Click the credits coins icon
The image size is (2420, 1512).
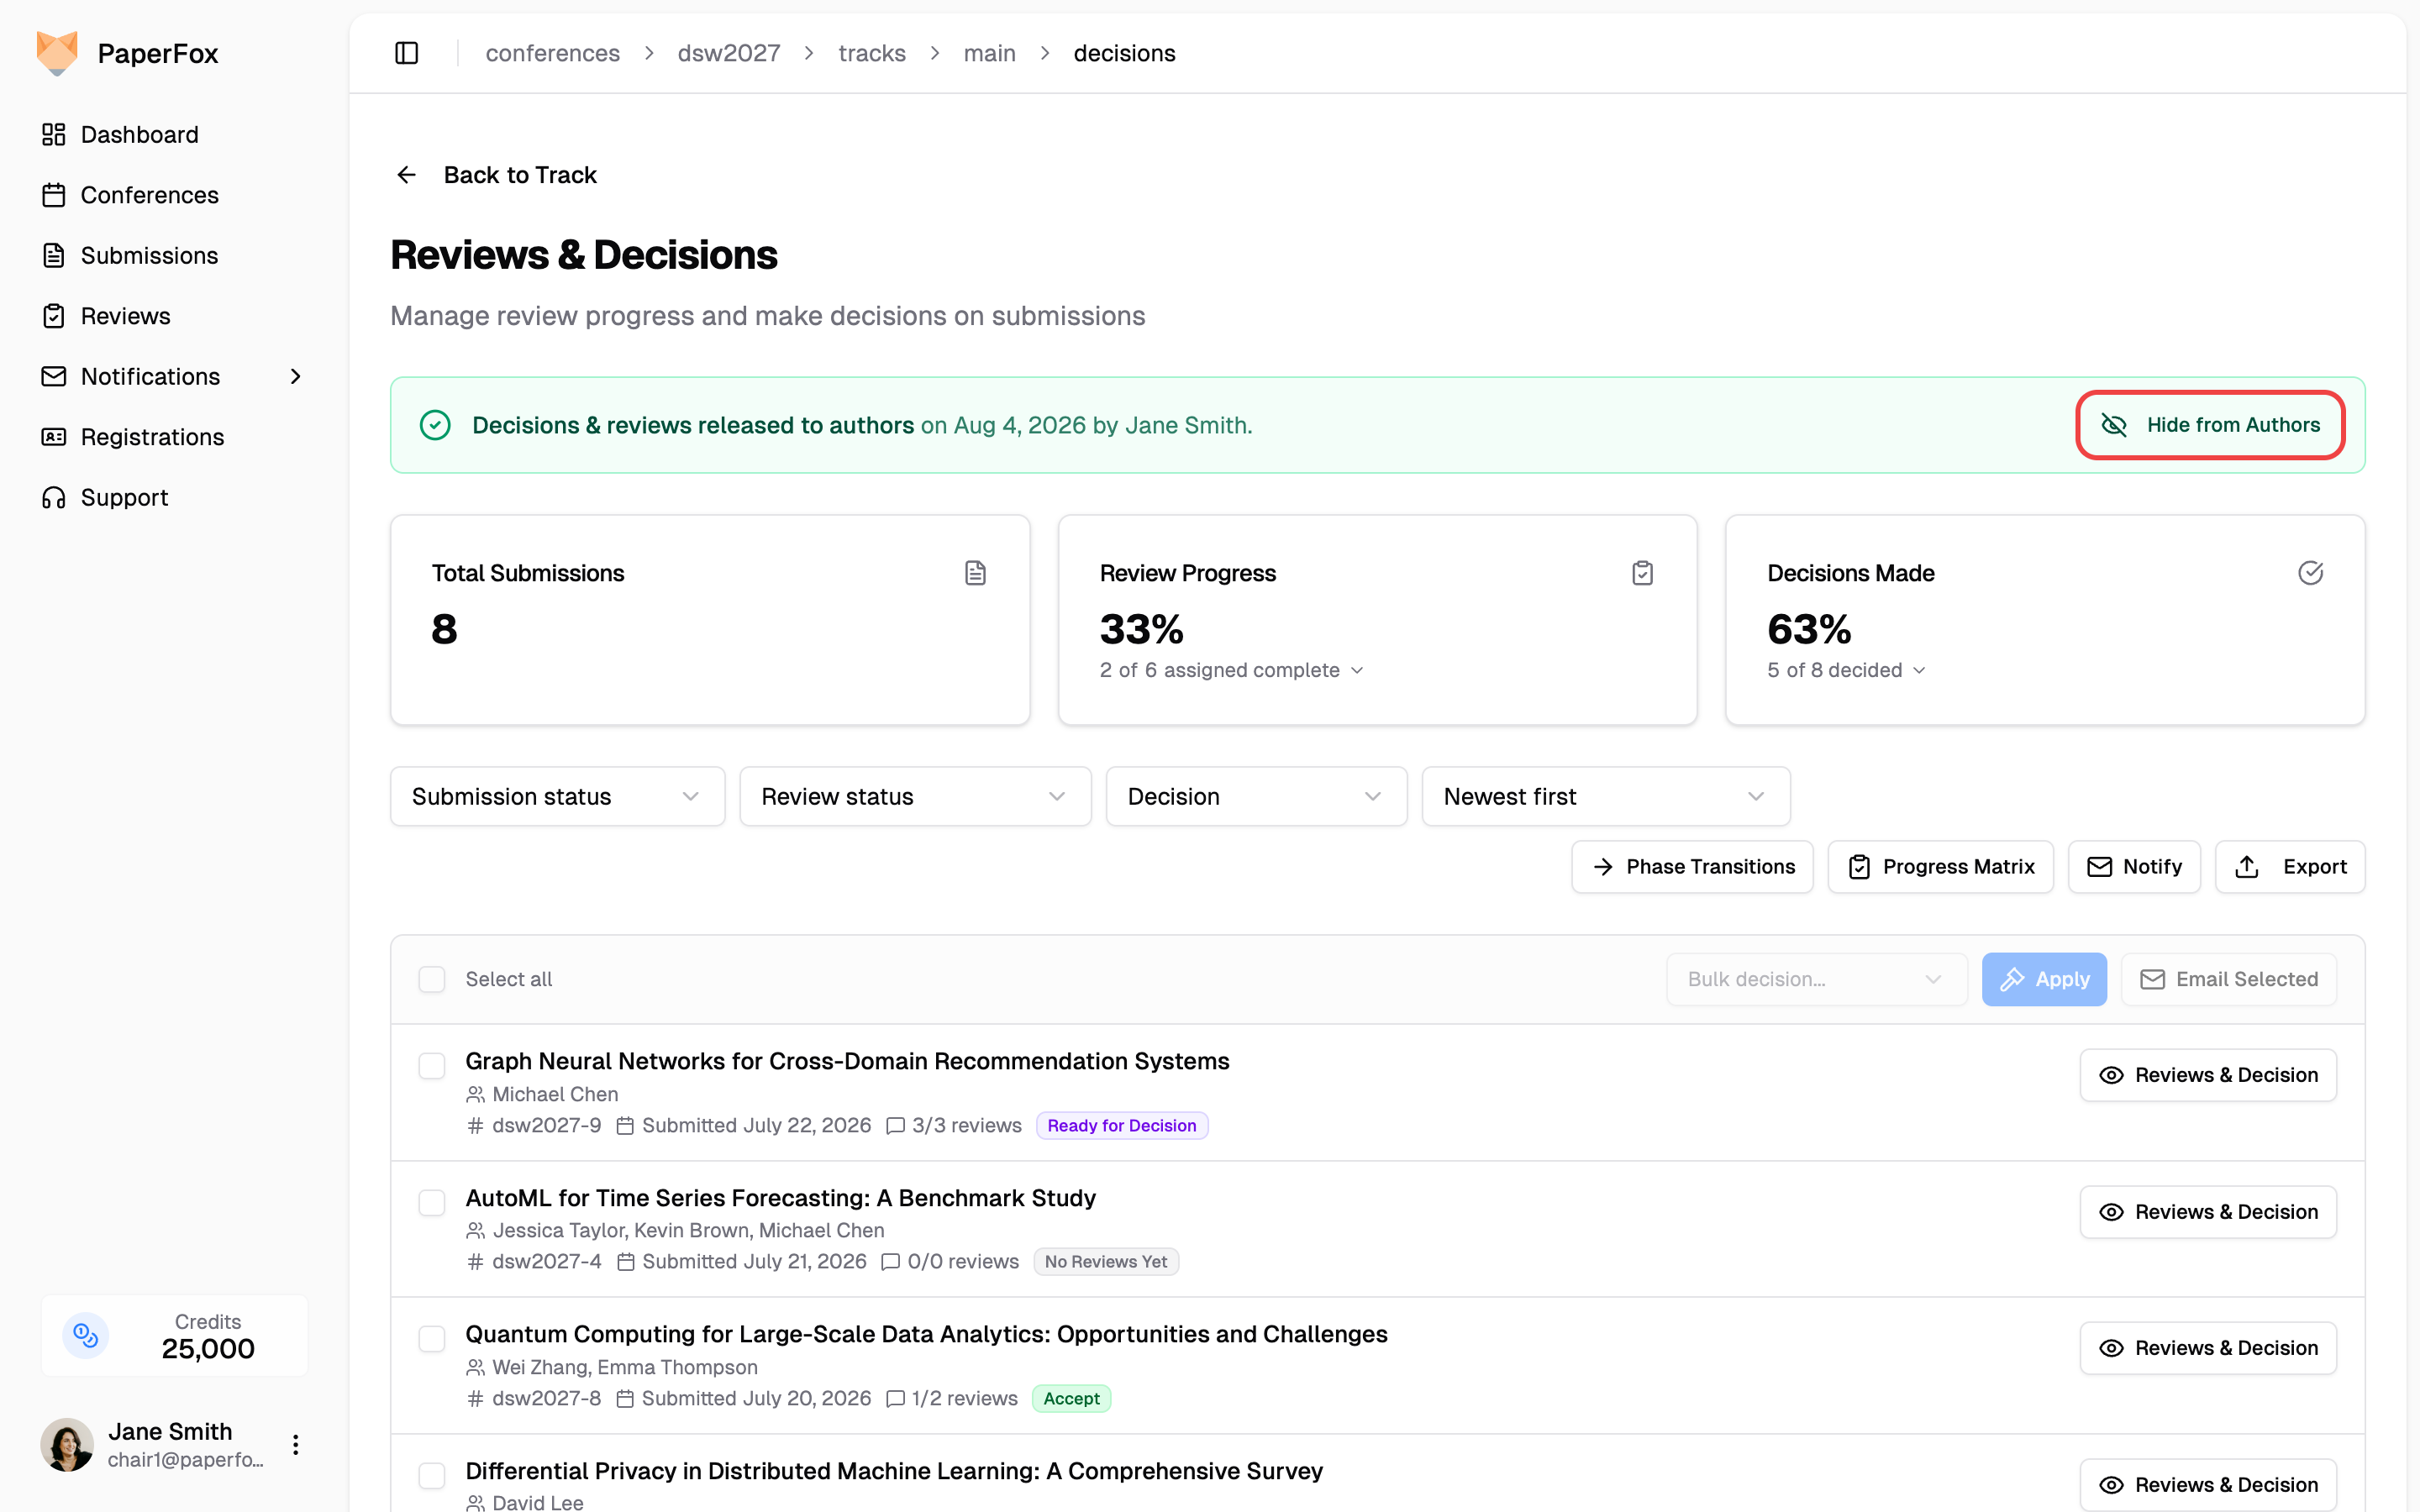pyautogui.click(x=86, y=1335)
